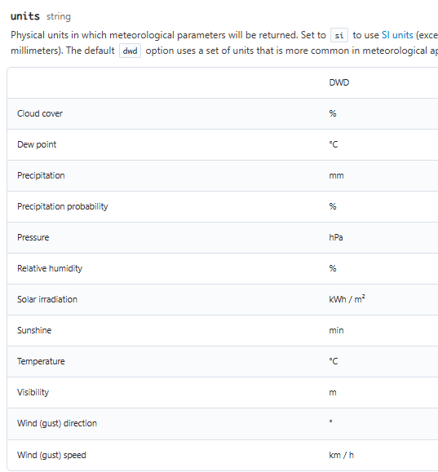Click the hPa unit cell
Viewport: 438px width, 472px height.
pos(336,237)
